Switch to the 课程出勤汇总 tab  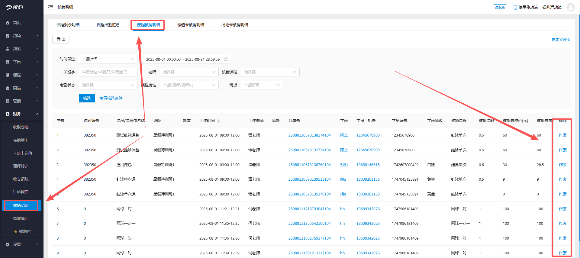click(108, 25)
